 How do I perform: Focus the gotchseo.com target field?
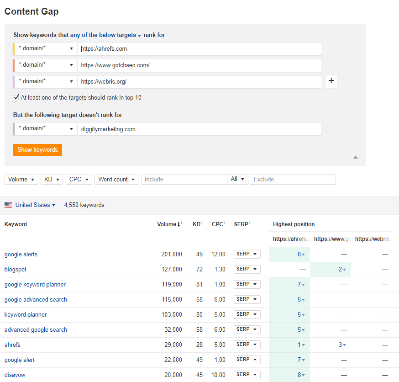(x=199, y=65)
